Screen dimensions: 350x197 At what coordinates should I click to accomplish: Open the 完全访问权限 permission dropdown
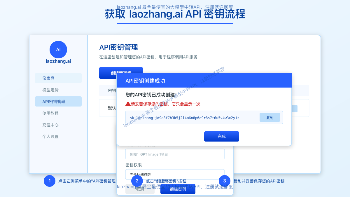click(x=175, y=174)
